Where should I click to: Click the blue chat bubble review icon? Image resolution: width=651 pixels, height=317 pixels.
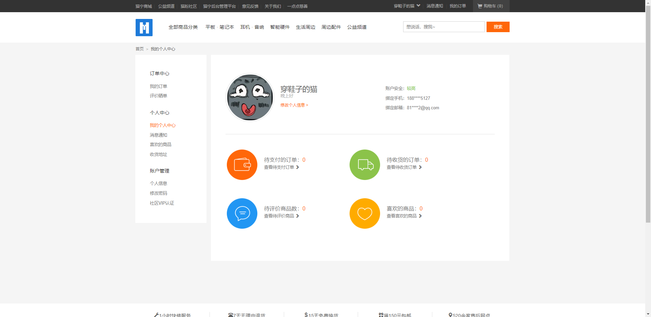tap(242, 213)
